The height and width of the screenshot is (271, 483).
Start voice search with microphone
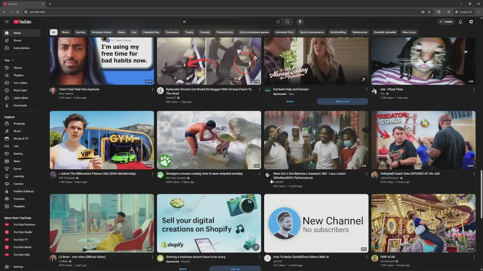[300, 22]
